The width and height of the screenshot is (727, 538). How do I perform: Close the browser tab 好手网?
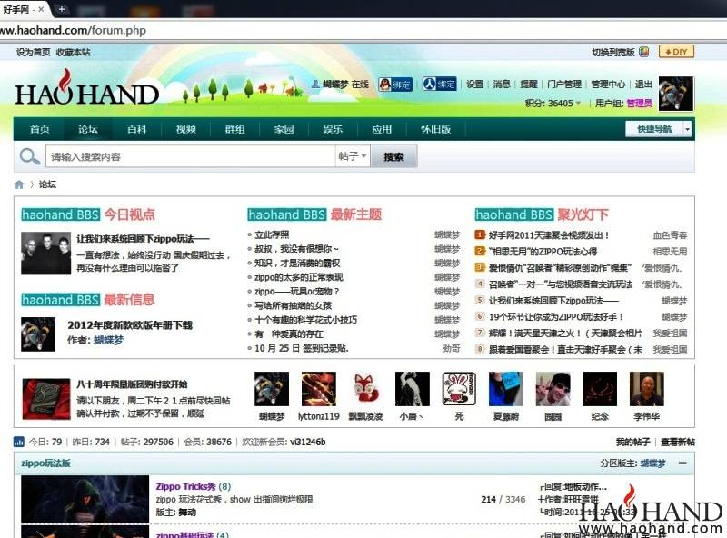click(x=41, y=9)
